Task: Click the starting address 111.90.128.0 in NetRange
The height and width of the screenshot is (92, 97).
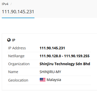Action: pyautogui.click(x=50, y=56)
